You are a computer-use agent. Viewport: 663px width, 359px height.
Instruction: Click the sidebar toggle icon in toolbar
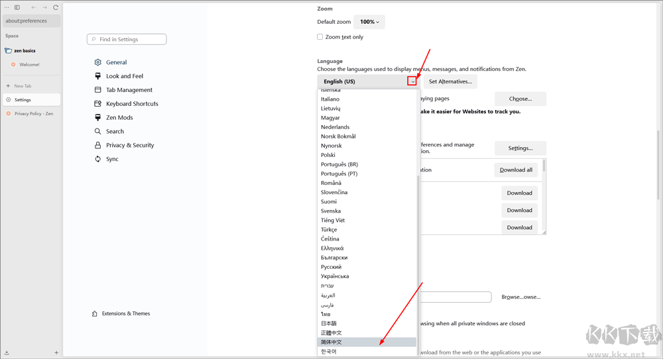(17, 7)
